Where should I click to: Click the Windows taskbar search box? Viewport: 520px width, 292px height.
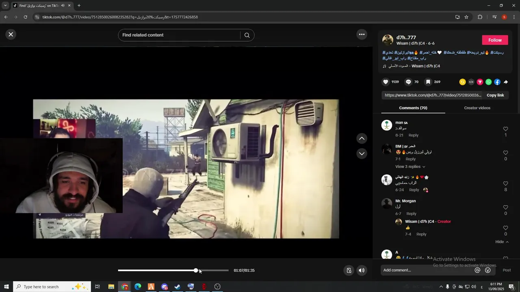53,287
